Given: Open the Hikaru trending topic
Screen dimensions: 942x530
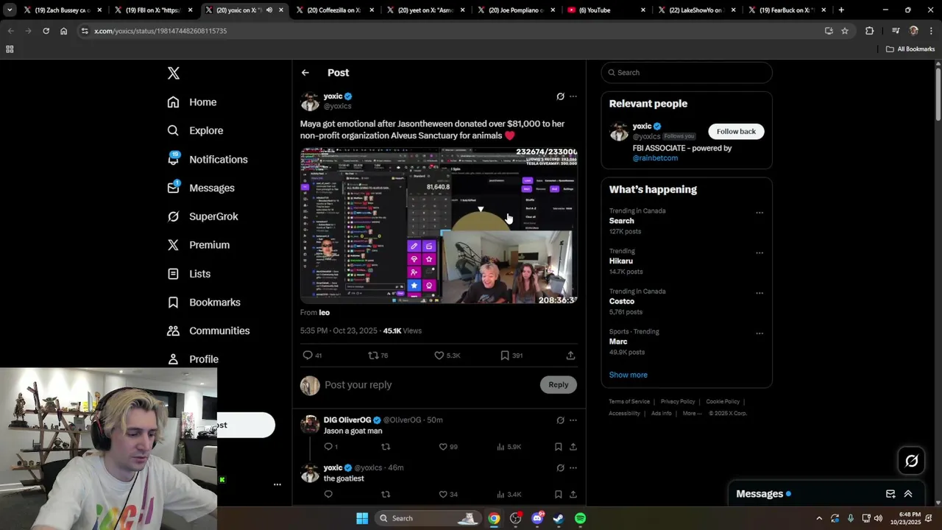Looking at the screenshot, I should pyautogui.click(x=620, y=261).
